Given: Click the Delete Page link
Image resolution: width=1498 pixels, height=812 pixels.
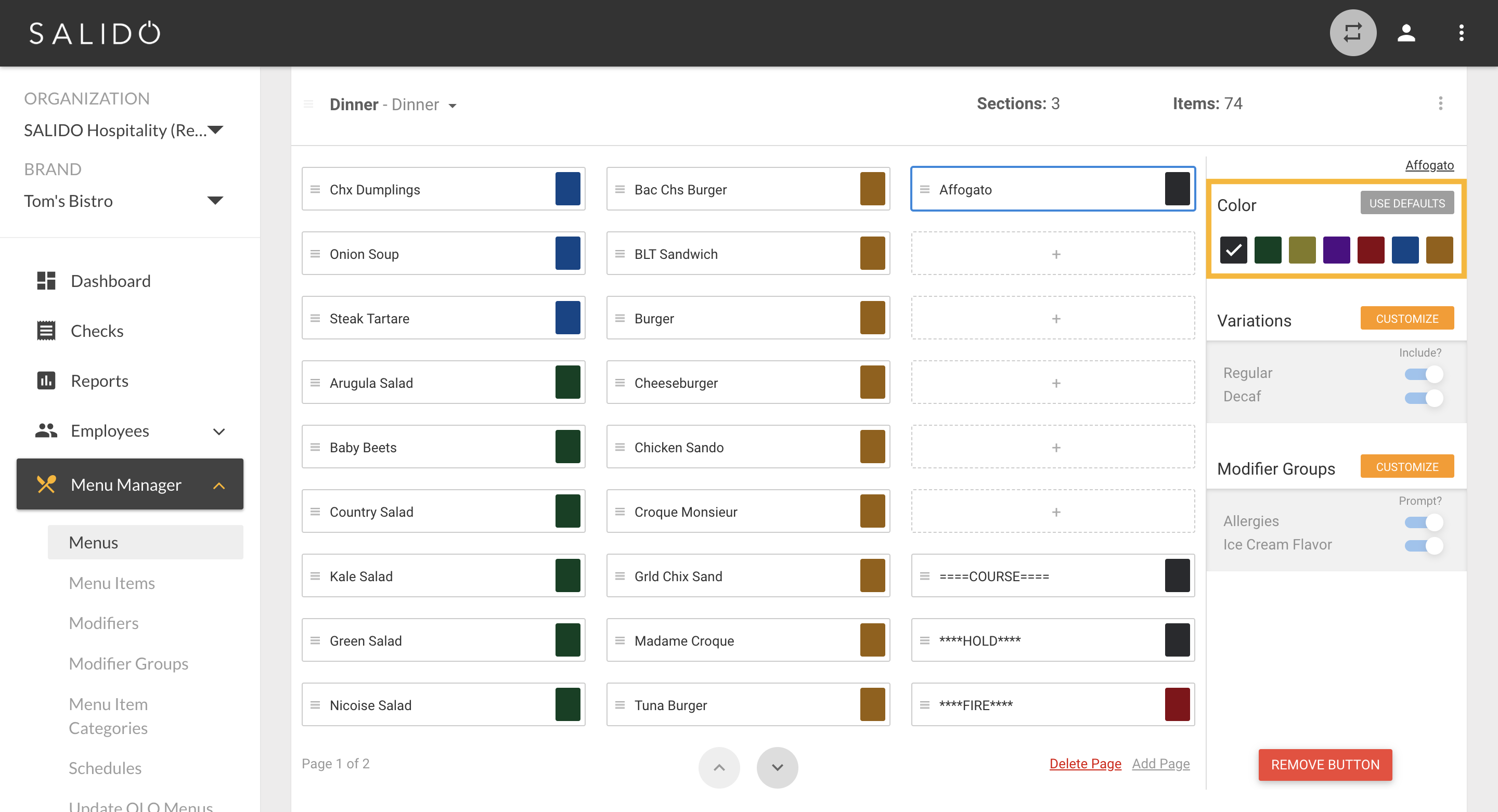Looking at the screenshot, I should pyautogui.click(x=1084, y=763).
